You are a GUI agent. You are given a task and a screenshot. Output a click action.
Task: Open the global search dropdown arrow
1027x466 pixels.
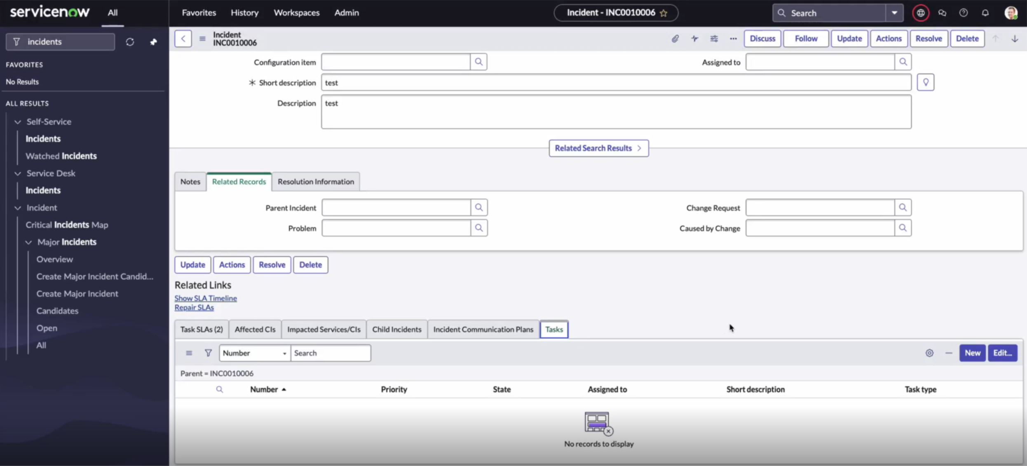(894, 13)
